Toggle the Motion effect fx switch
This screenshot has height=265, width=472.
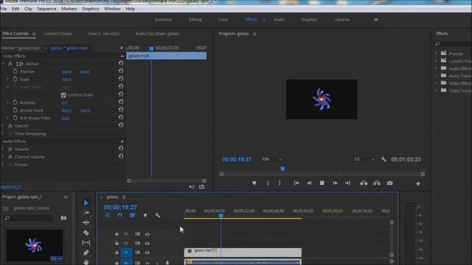pos(10,64)
